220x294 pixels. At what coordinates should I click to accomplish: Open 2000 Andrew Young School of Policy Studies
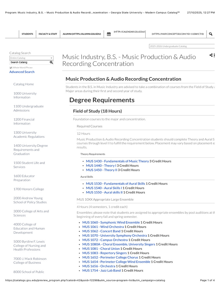30,200
